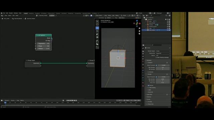Collapse the UV Sphere node chevron
214x120 pixels.
pyautogui.click(x=37, y=35)
